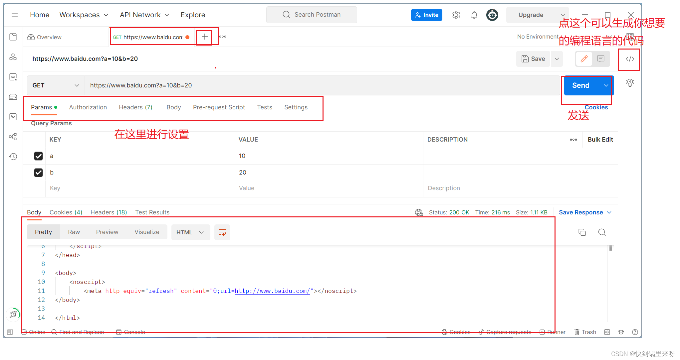Viewport: 680px width, 360px height.
Task: Toggle the sidebar pane icon in status bar
Action: click(10, 332)
